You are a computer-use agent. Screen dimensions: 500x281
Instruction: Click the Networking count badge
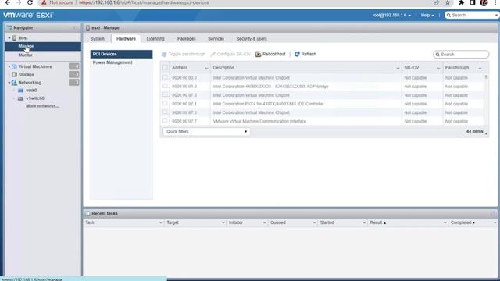pos(74,82)
